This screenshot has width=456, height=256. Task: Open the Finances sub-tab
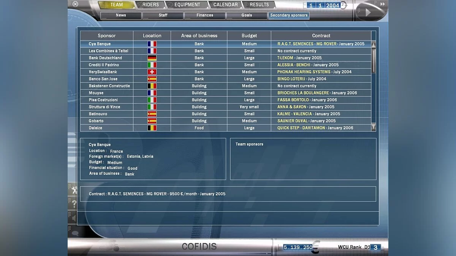205,16
